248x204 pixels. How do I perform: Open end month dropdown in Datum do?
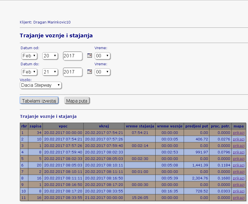[29, 72]
